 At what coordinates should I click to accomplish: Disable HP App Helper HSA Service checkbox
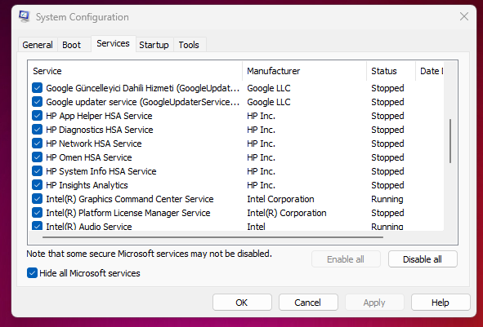38,116
